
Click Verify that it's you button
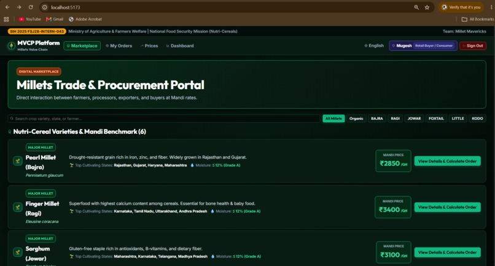pyautogui.click(x=461, y=7)
